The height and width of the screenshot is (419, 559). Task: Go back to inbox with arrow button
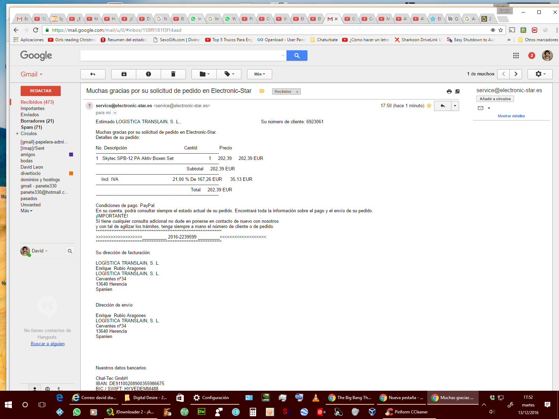93,74
